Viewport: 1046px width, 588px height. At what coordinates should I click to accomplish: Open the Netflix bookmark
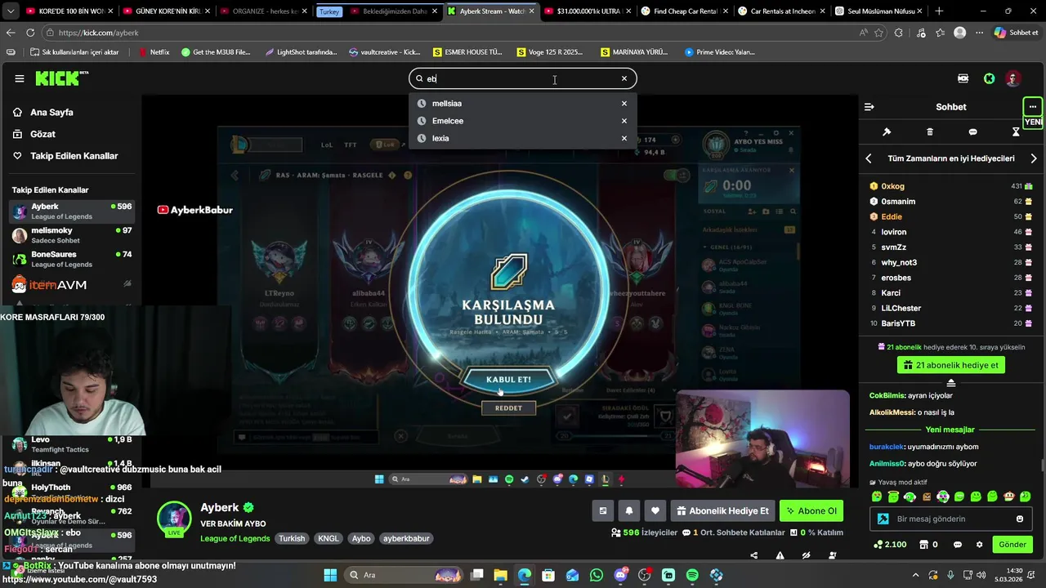click(x=154, y=52)
